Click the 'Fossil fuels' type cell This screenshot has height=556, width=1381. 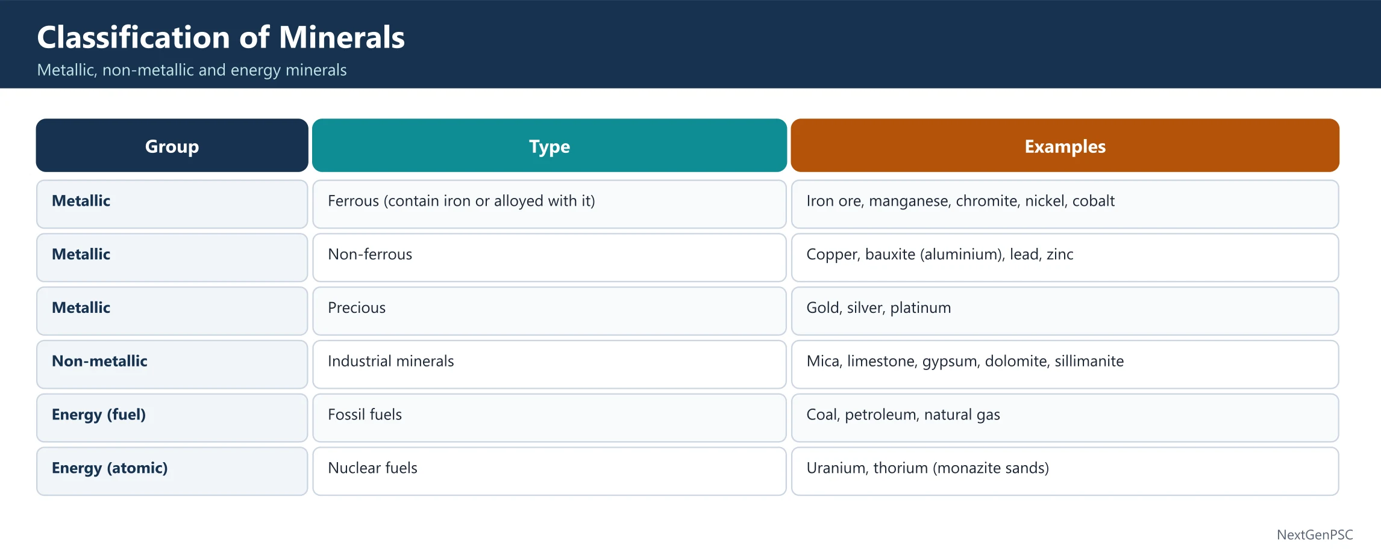pos(550,418)
